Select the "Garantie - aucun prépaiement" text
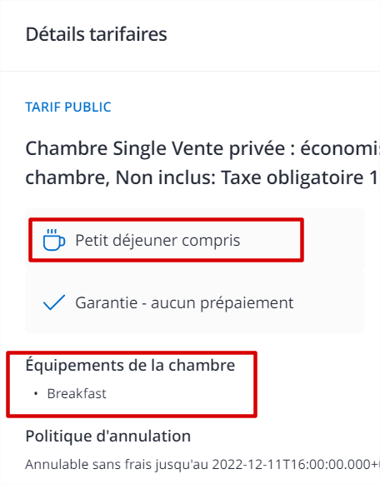 click(184, 302)
